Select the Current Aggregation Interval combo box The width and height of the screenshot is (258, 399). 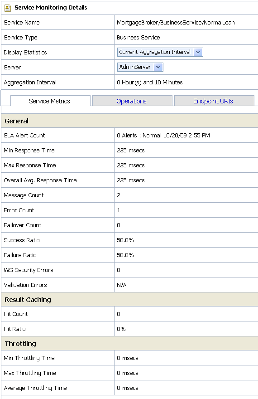(160, 52)
